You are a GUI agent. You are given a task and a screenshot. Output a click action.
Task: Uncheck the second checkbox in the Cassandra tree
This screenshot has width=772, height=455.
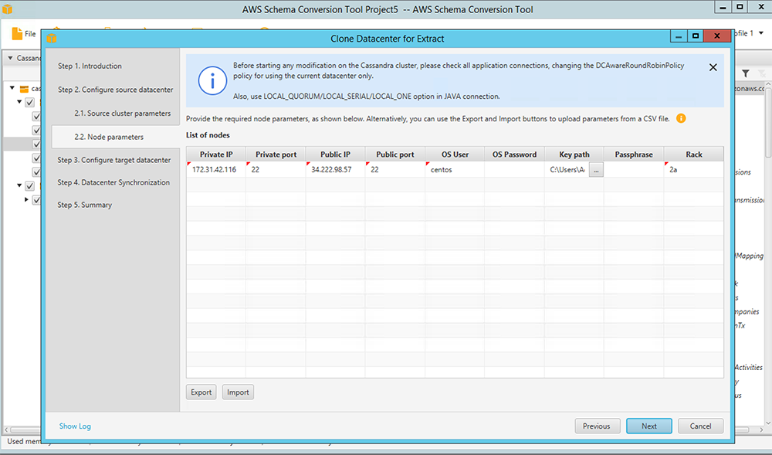36,116
